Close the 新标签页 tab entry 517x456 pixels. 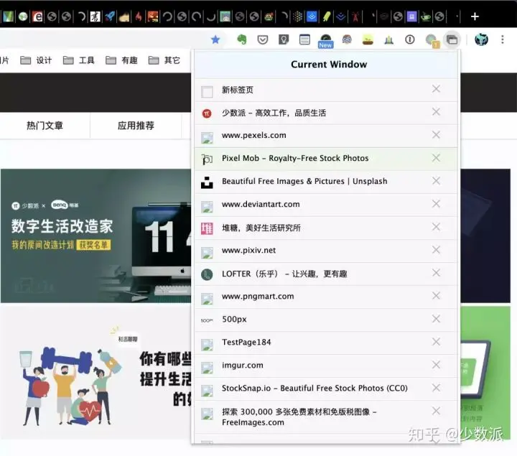[436, 89]
